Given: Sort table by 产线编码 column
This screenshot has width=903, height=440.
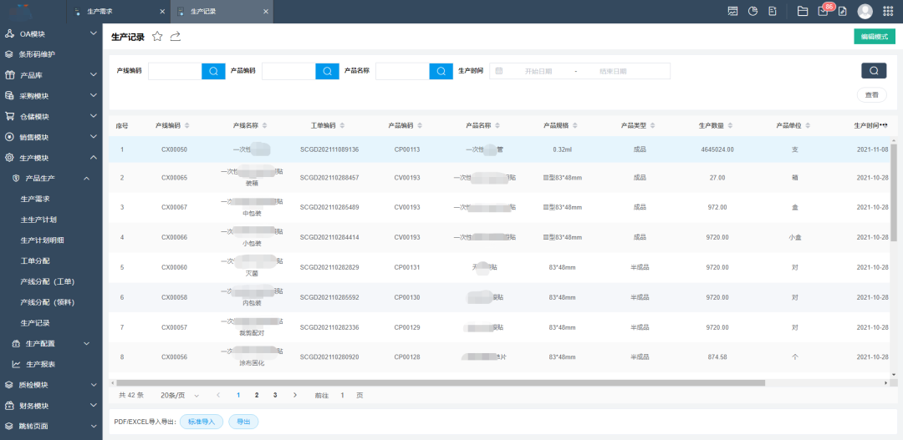Looking at the screenshot, I should point(187,125).
